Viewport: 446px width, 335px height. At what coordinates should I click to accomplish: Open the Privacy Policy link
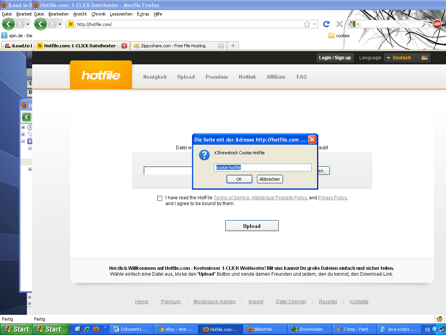[332, 198]
